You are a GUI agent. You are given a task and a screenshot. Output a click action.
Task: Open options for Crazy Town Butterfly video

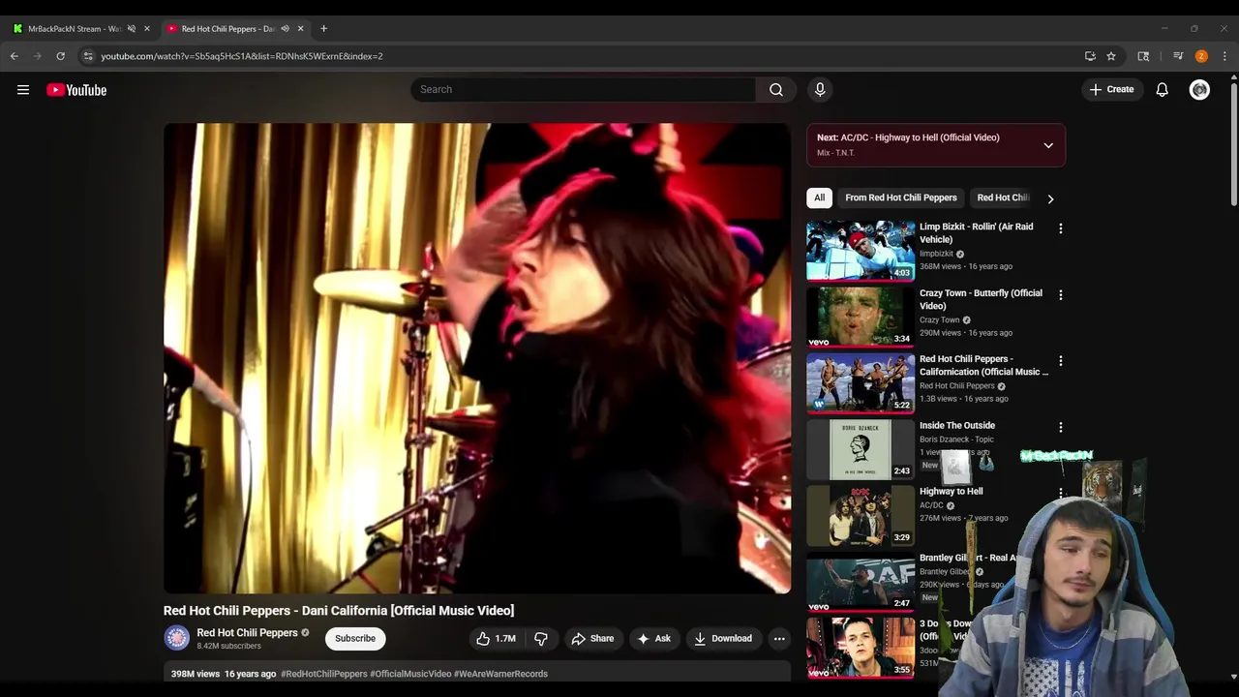click(1060, 294)
